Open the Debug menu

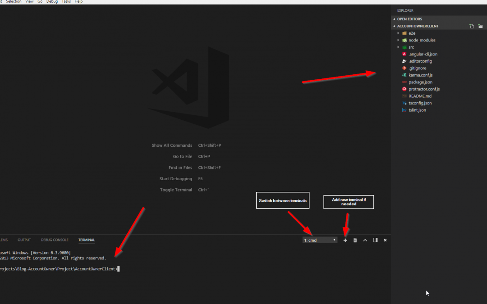coord(52,2)
